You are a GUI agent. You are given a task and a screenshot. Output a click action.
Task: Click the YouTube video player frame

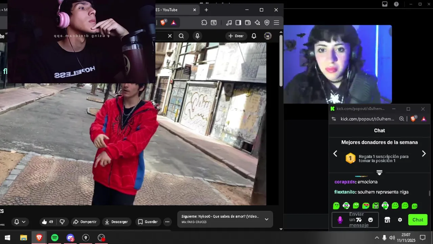click(133, 124)
